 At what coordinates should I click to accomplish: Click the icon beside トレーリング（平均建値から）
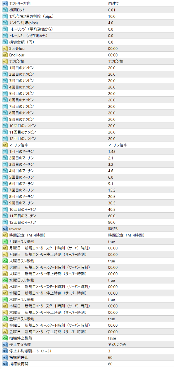point(5,29)
